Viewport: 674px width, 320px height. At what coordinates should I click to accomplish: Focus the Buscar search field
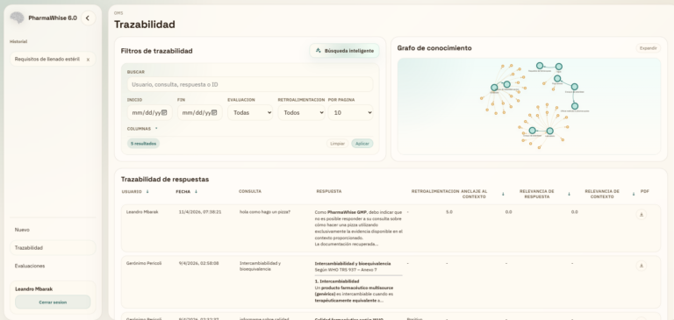point(250,85)
